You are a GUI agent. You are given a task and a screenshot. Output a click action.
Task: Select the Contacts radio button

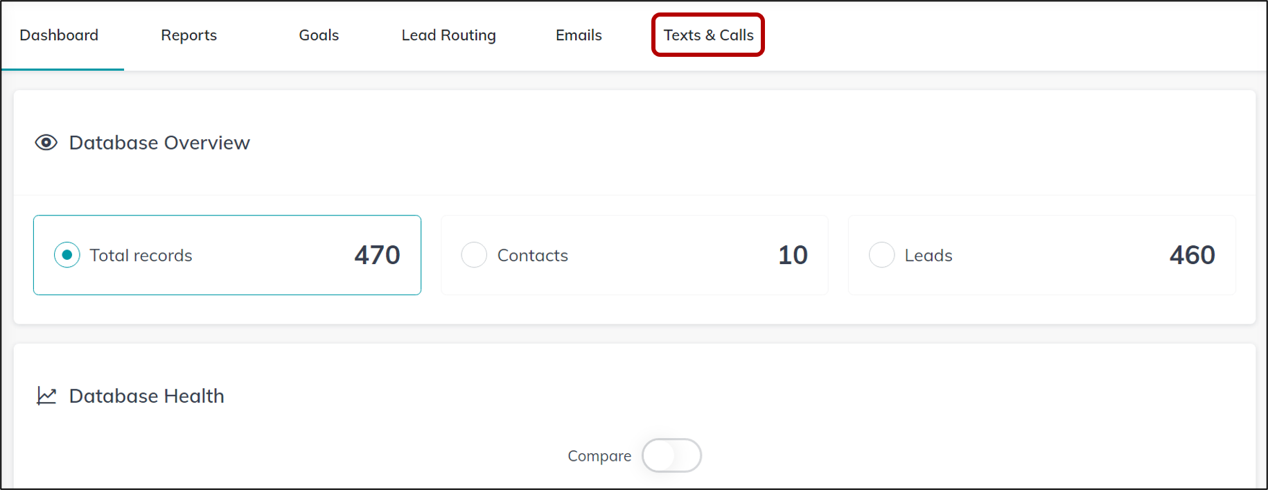point(474,255)
